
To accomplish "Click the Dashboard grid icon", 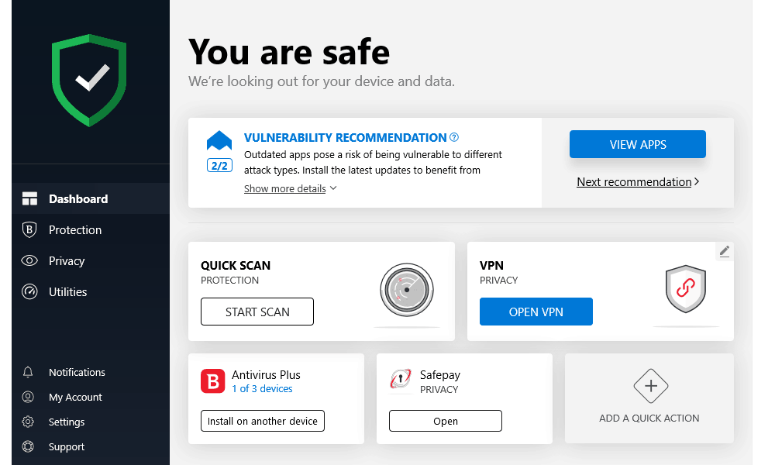I will point(29,198).
